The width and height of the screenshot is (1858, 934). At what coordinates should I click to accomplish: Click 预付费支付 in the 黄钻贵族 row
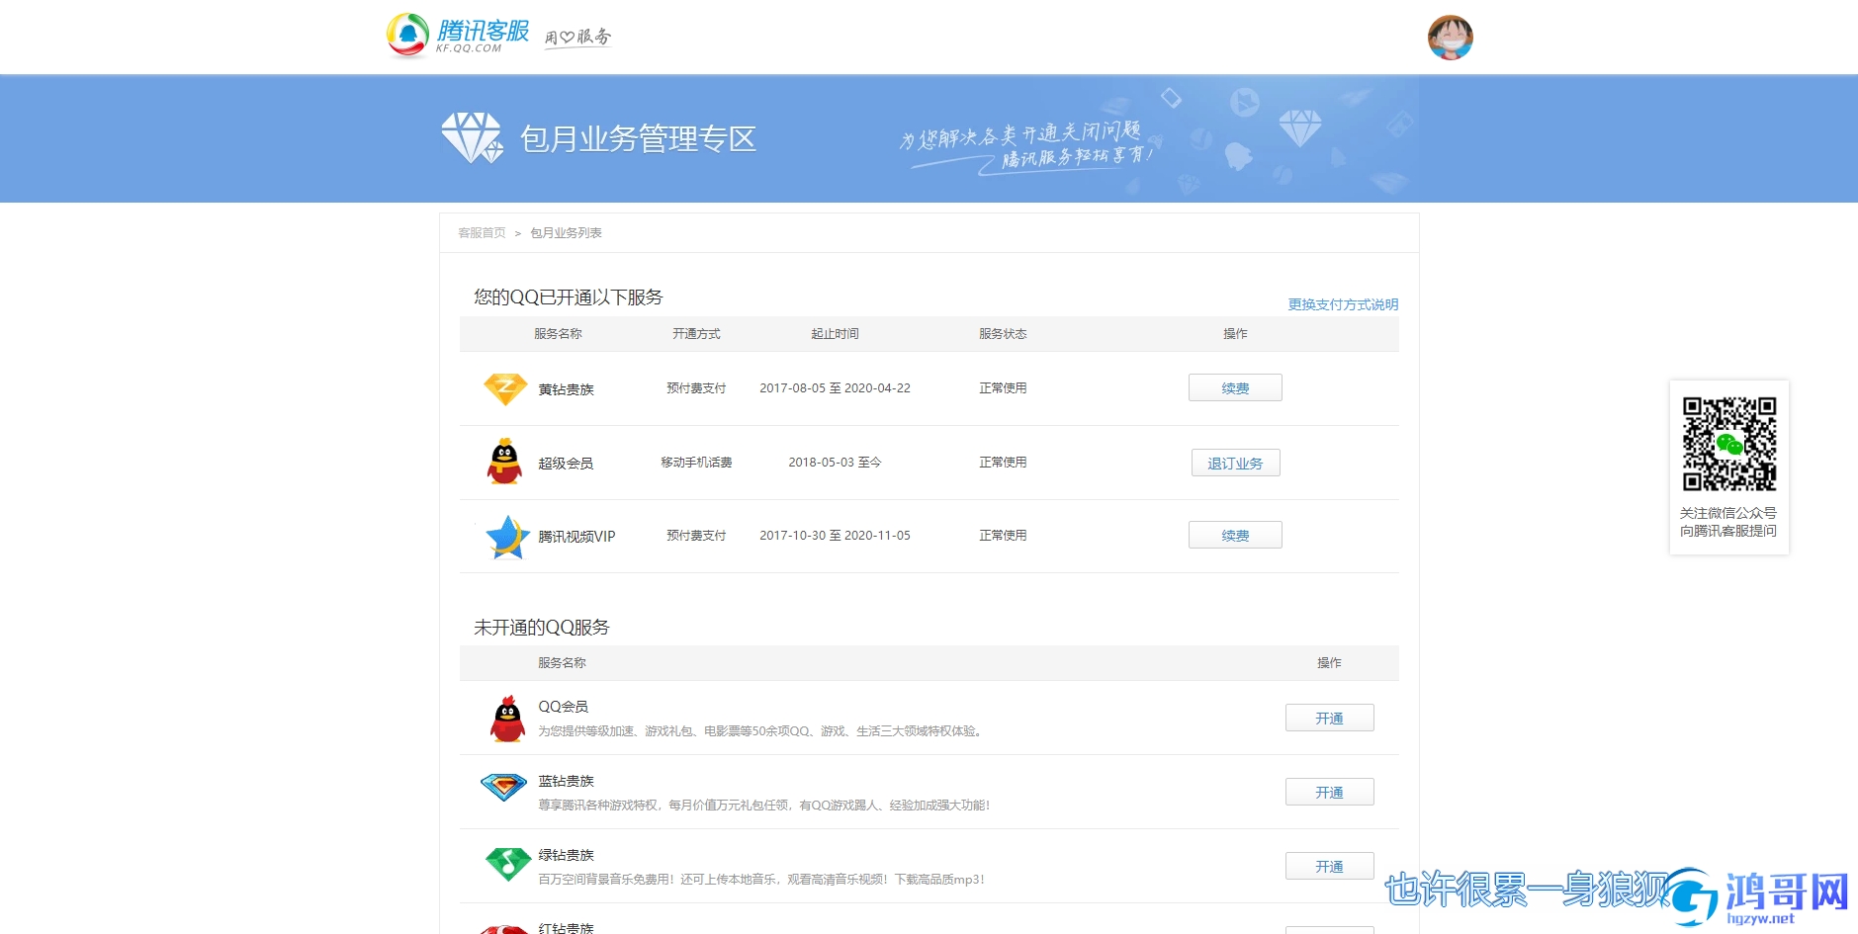coord(696,388)
